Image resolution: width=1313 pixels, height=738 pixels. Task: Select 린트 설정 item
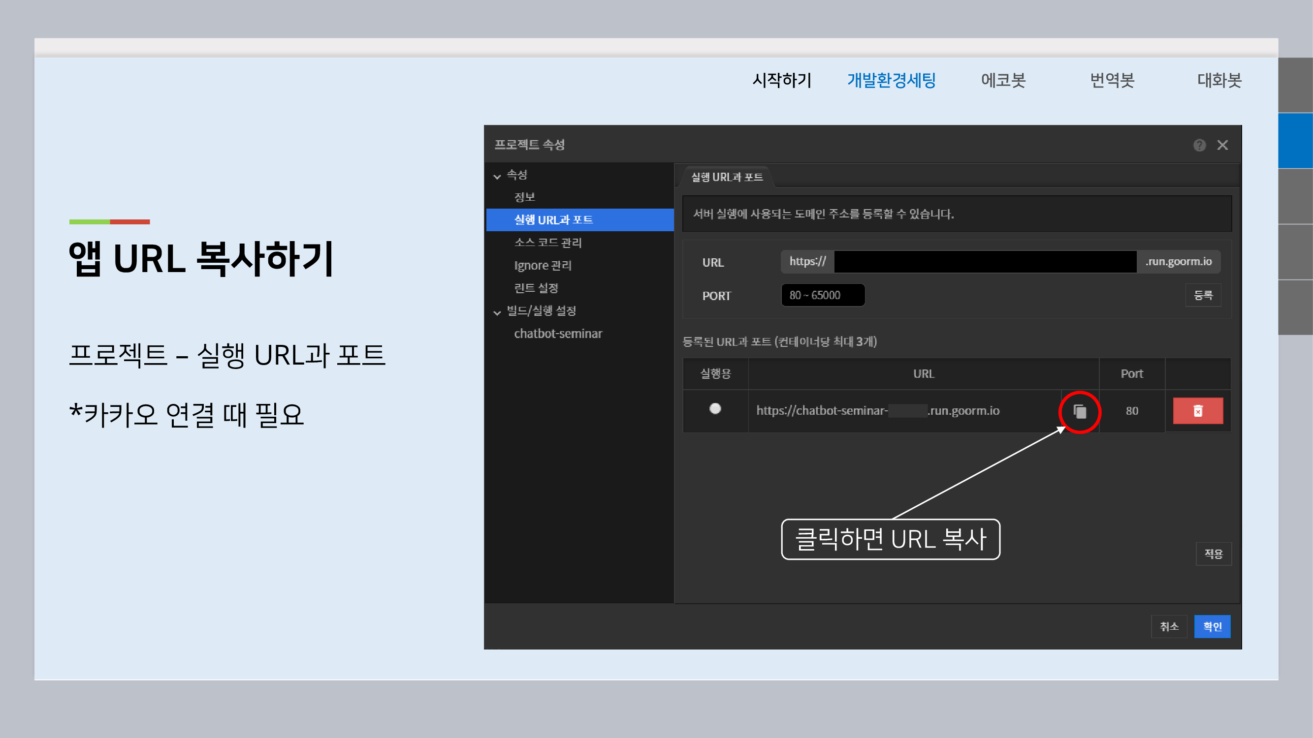point(536,288)
